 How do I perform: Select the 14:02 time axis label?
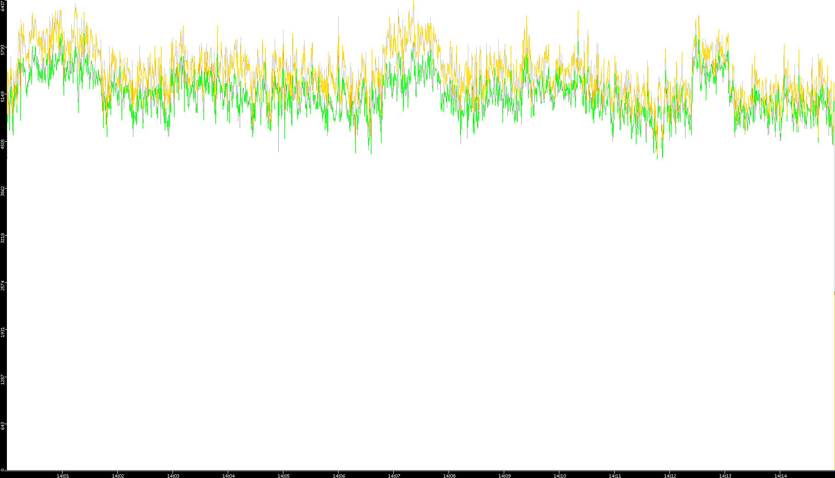(x=118, y=475)
